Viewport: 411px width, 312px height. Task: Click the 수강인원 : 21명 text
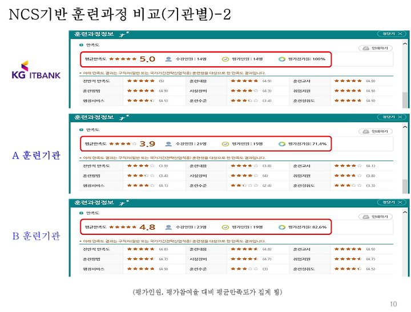coord(191,144)
